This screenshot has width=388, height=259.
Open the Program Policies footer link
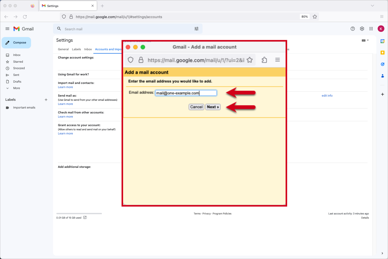click(x=222, y=214)
